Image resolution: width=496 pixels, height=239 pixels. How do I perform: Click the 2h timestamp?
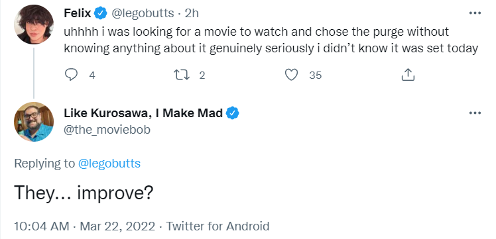[x=192, y=13]
